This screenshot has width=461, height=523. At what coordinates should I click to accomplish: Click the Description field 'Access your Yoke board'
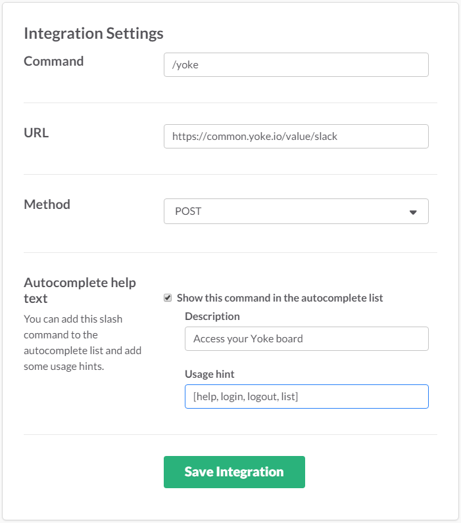click(x=306, y=339)
